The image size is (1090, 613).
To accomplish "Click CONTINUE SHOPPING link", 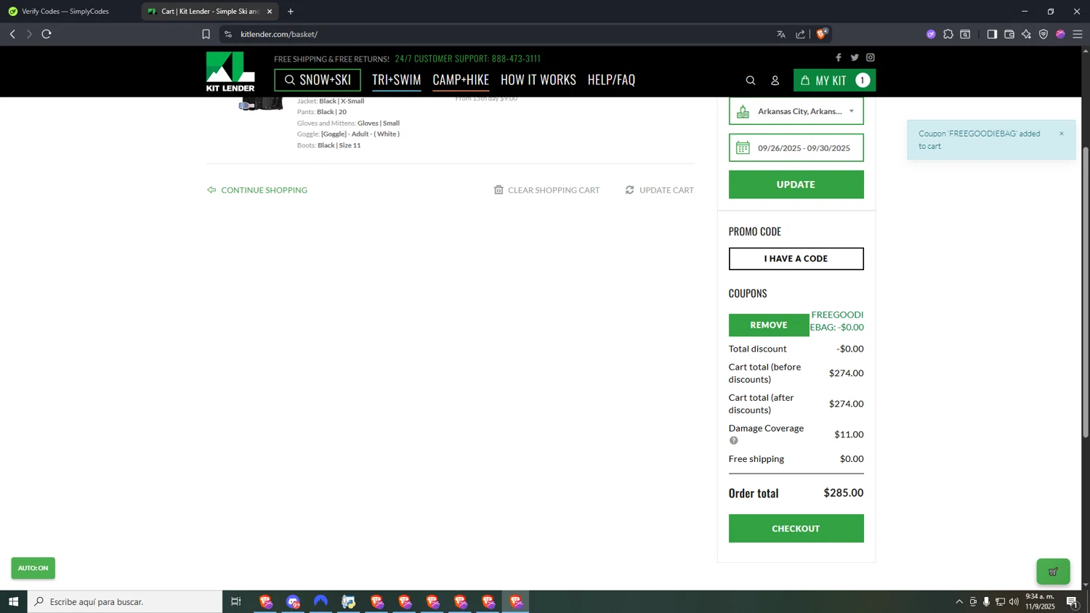I will (257, 190).
